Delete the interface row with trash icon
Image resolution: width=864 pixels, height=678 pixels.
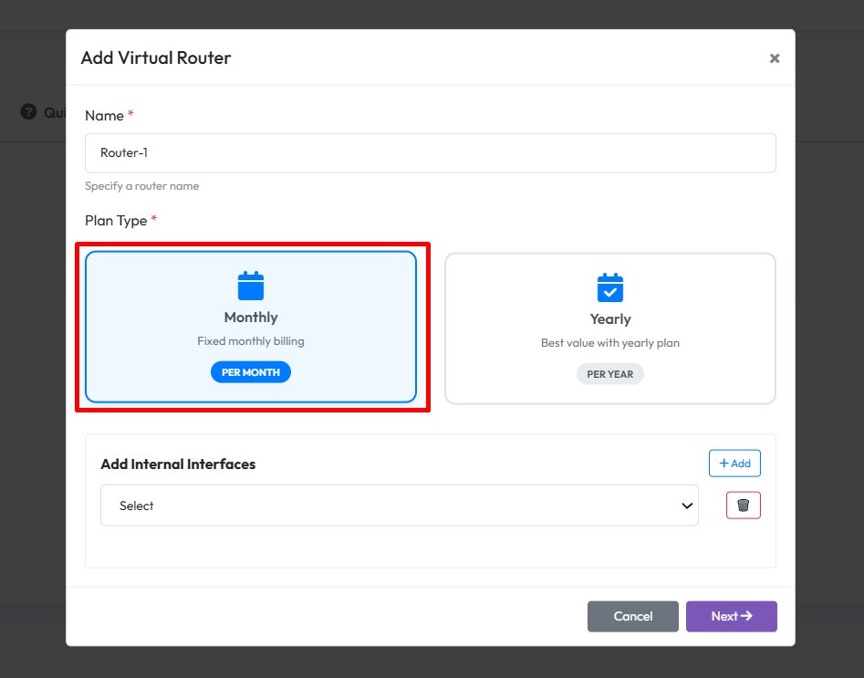[x=743, y=506]
